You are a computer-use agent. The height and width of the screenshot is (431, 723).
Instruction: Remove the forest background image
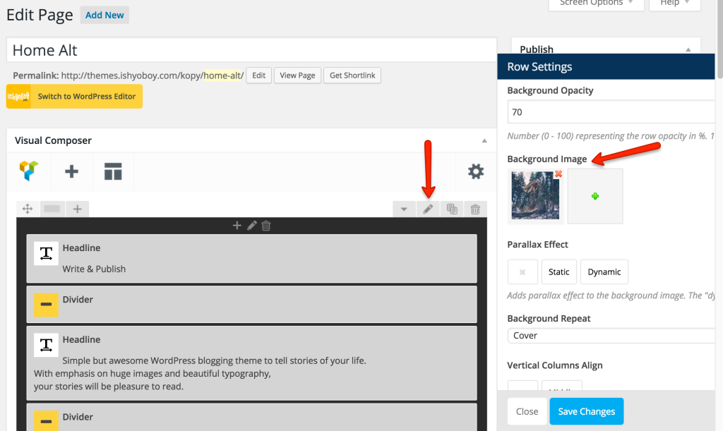558,174
